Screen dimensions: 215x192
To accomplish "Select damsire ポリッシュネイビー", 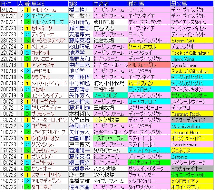I will tap(192, 138).
